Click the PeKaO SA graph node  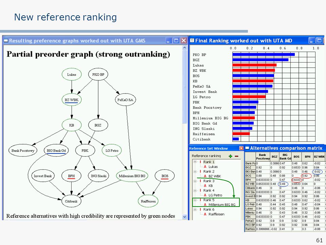(125, 100)
